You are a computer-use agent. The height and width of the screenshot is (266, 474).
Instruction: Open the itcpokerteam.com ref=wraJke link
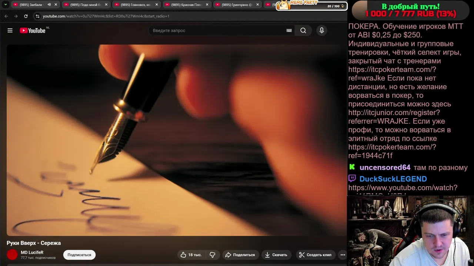[392, 74]
